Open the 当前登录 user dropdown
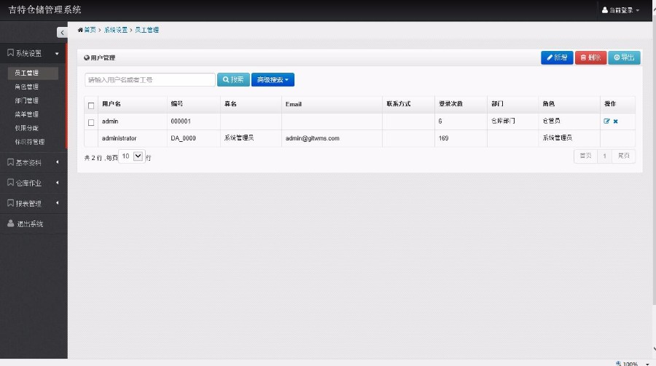Image resolution: width=656 pixels, height=366 pixels. coord(621,10)
